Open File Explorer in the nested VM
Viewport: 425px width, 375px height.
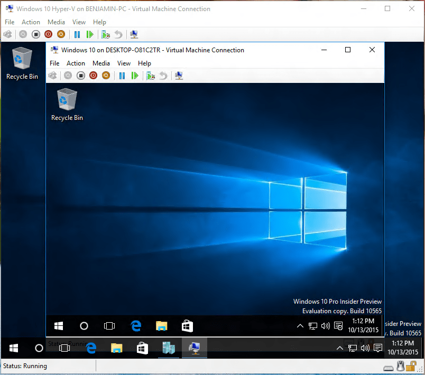pos(161,326)
